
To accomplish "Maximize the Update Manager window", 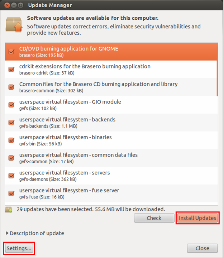I will pyautogui.click(x=21, y=5).
